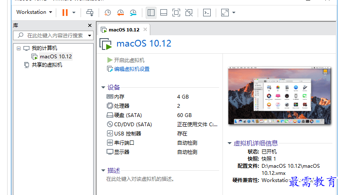Enter full screen mode icon

[176, 13]
